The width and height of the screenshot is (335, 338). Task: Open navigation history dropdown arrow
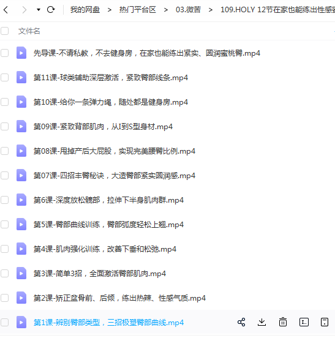click(x=39, y=10)
